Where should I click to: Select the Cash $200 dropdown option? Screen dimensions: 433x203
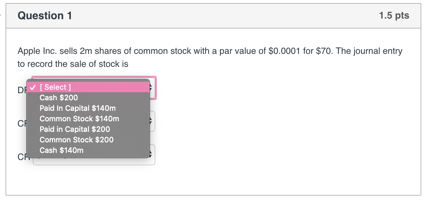pos(59,97)
